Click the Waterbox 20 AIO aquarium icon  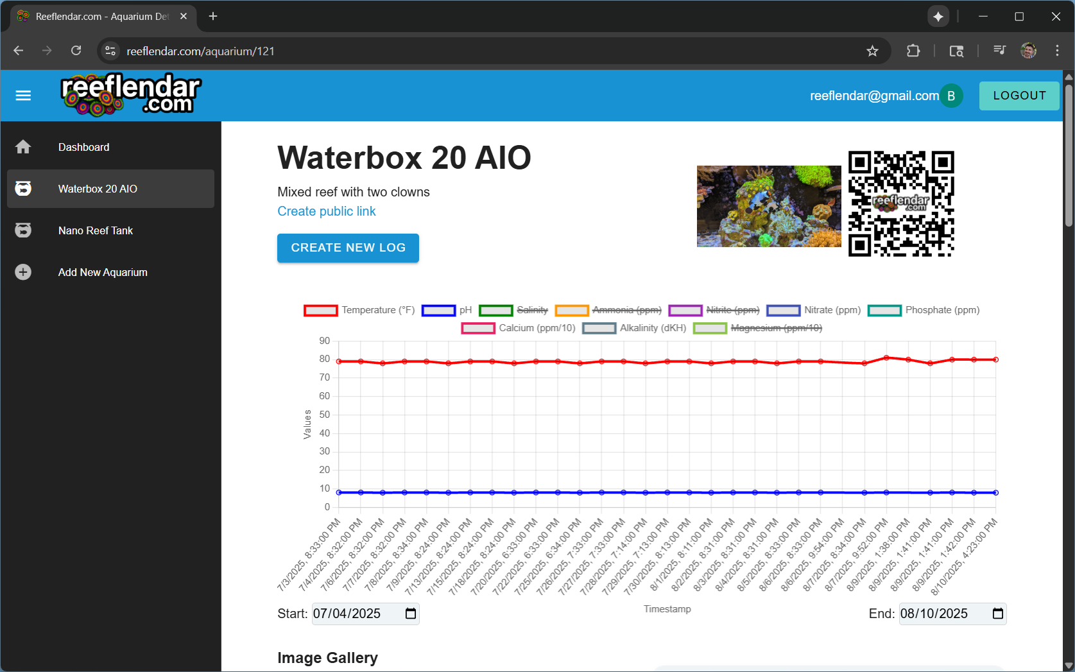[23, 189]
